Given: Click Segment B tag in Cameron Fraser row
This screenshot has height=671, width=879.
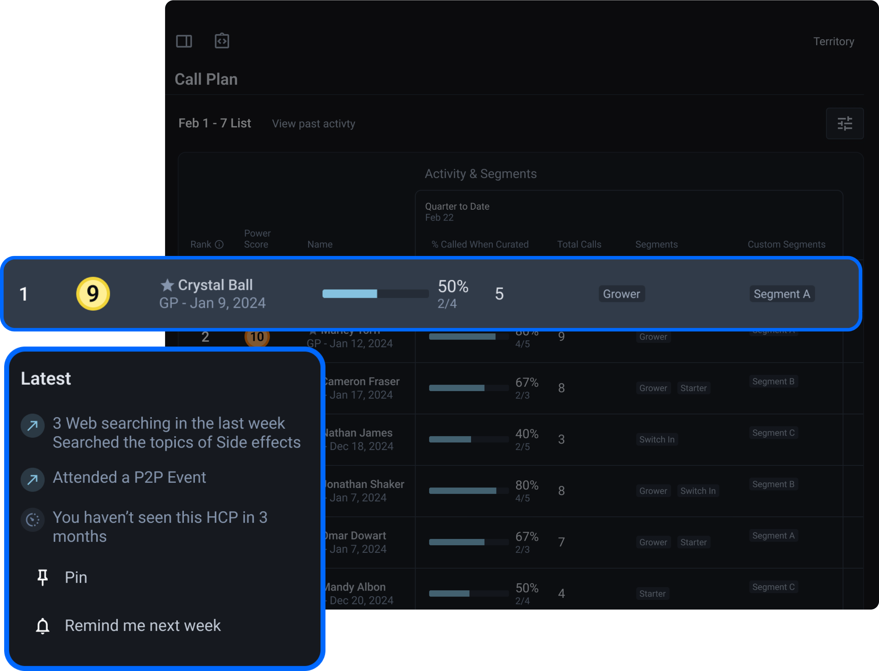Looking at the screenshot, I should click(773, 381).
